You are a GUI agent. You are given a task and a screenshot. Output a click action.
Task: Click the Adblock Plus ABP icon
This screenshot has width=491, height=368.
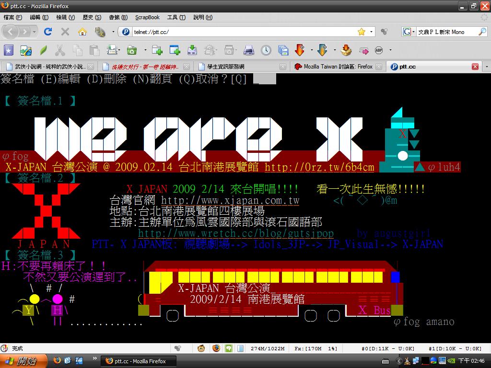[x=378, y=50]
